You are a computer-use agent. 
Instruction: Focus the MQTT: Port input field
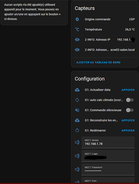(108, 180)
